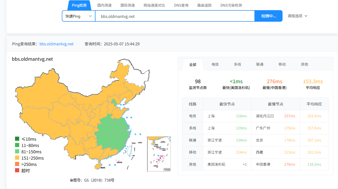Viewport: 338px width, 189px height.
Task: Click the 审图号 GS(2018)738号 caption
Action: click(92, 180)
